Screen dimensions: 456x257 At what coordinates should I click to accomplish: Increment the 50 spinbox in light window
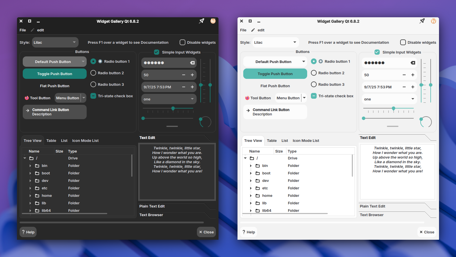pyautogui.click(x=413, y=75)
